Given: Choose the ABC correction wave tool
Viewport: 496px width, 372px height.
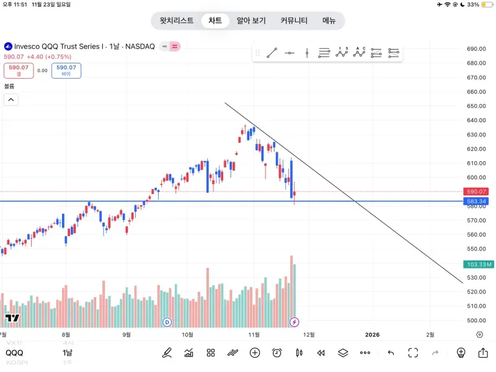Looking at the screenshot, I should coord(359,53).
